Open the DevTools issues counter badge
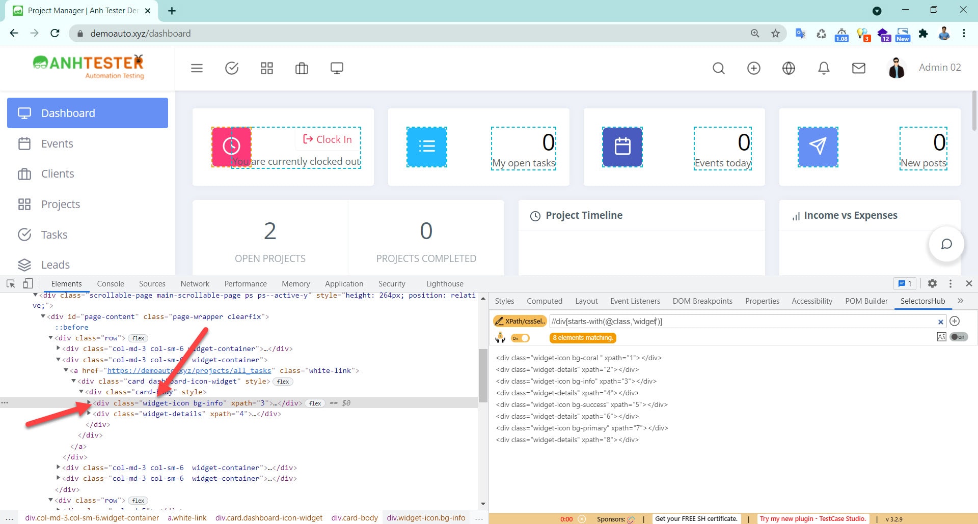Image resolution: width=978 pixels, height=524 pixels. click(905, 283)
